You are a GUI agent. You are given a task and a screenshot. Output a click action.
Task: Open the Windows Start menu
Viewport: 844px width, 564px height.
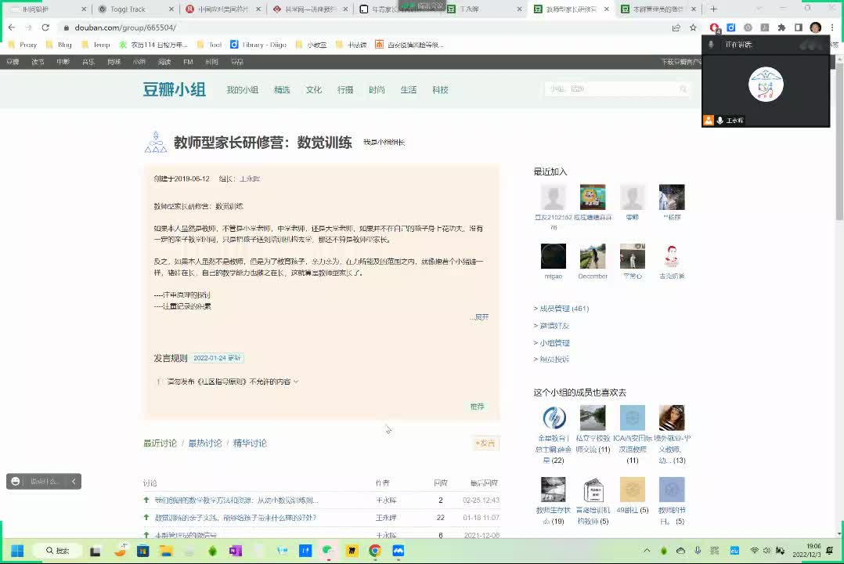tap(17, 551)
